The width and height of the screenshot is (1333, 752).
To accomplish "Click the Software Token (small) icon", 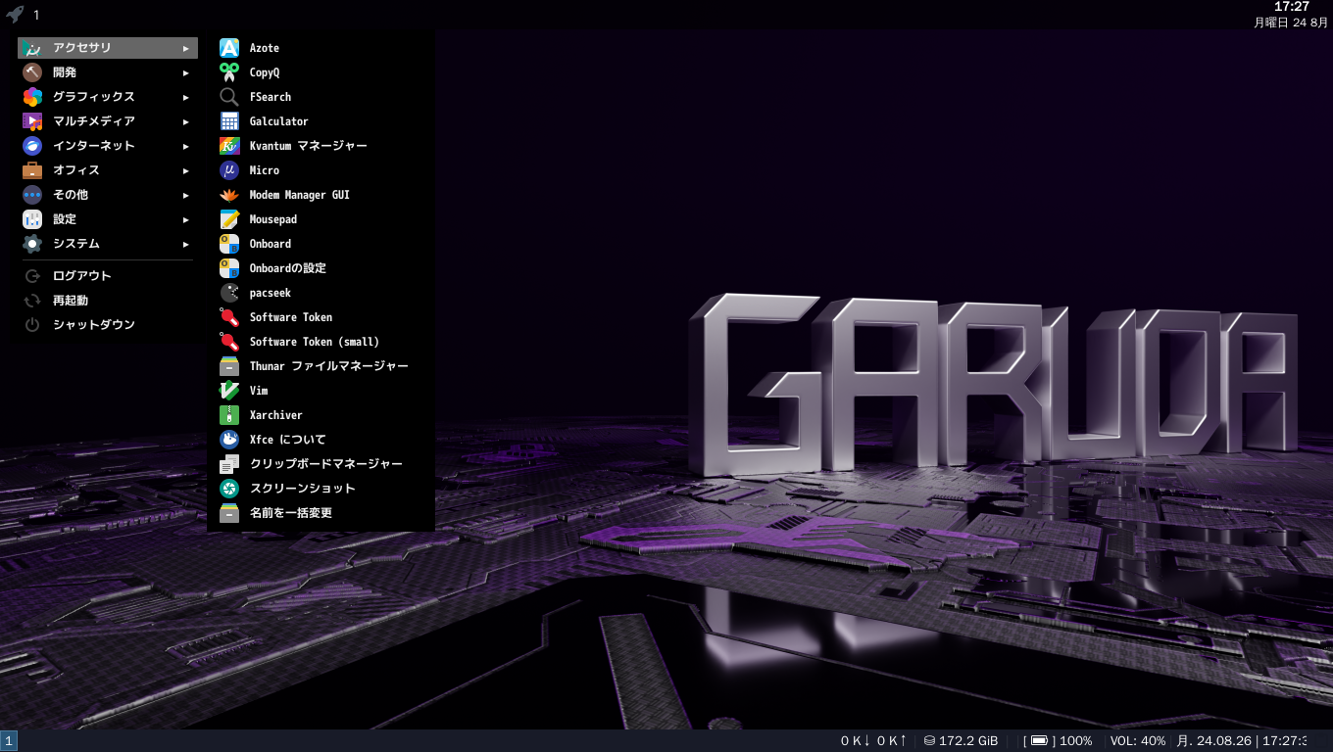I will coord(229,342).
